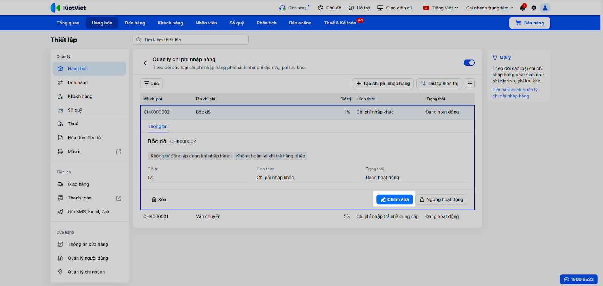Click the Gợi ý lightbulb icon
The image size is (603, 286).
495,58
